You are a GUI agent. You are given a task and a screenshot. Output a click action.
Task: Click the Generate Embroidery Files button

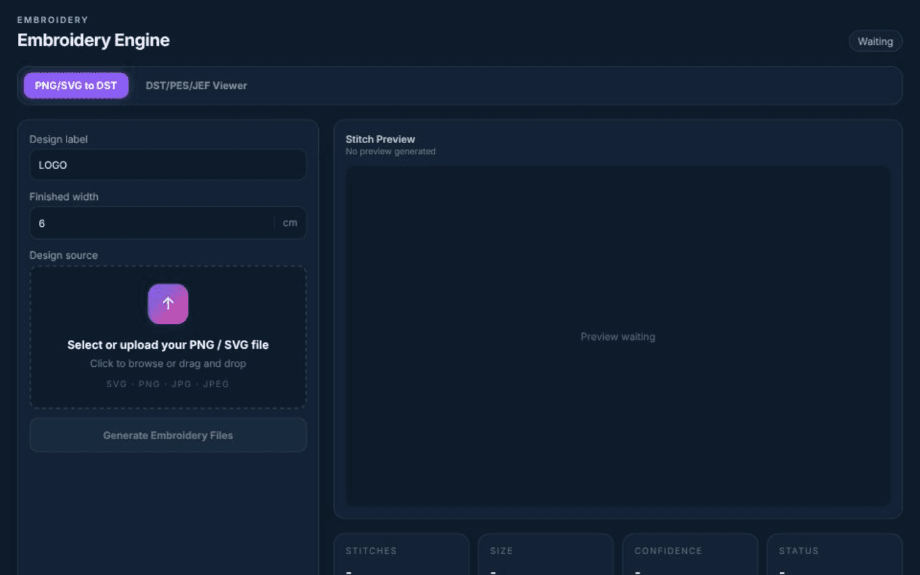[x=168, y=435]
